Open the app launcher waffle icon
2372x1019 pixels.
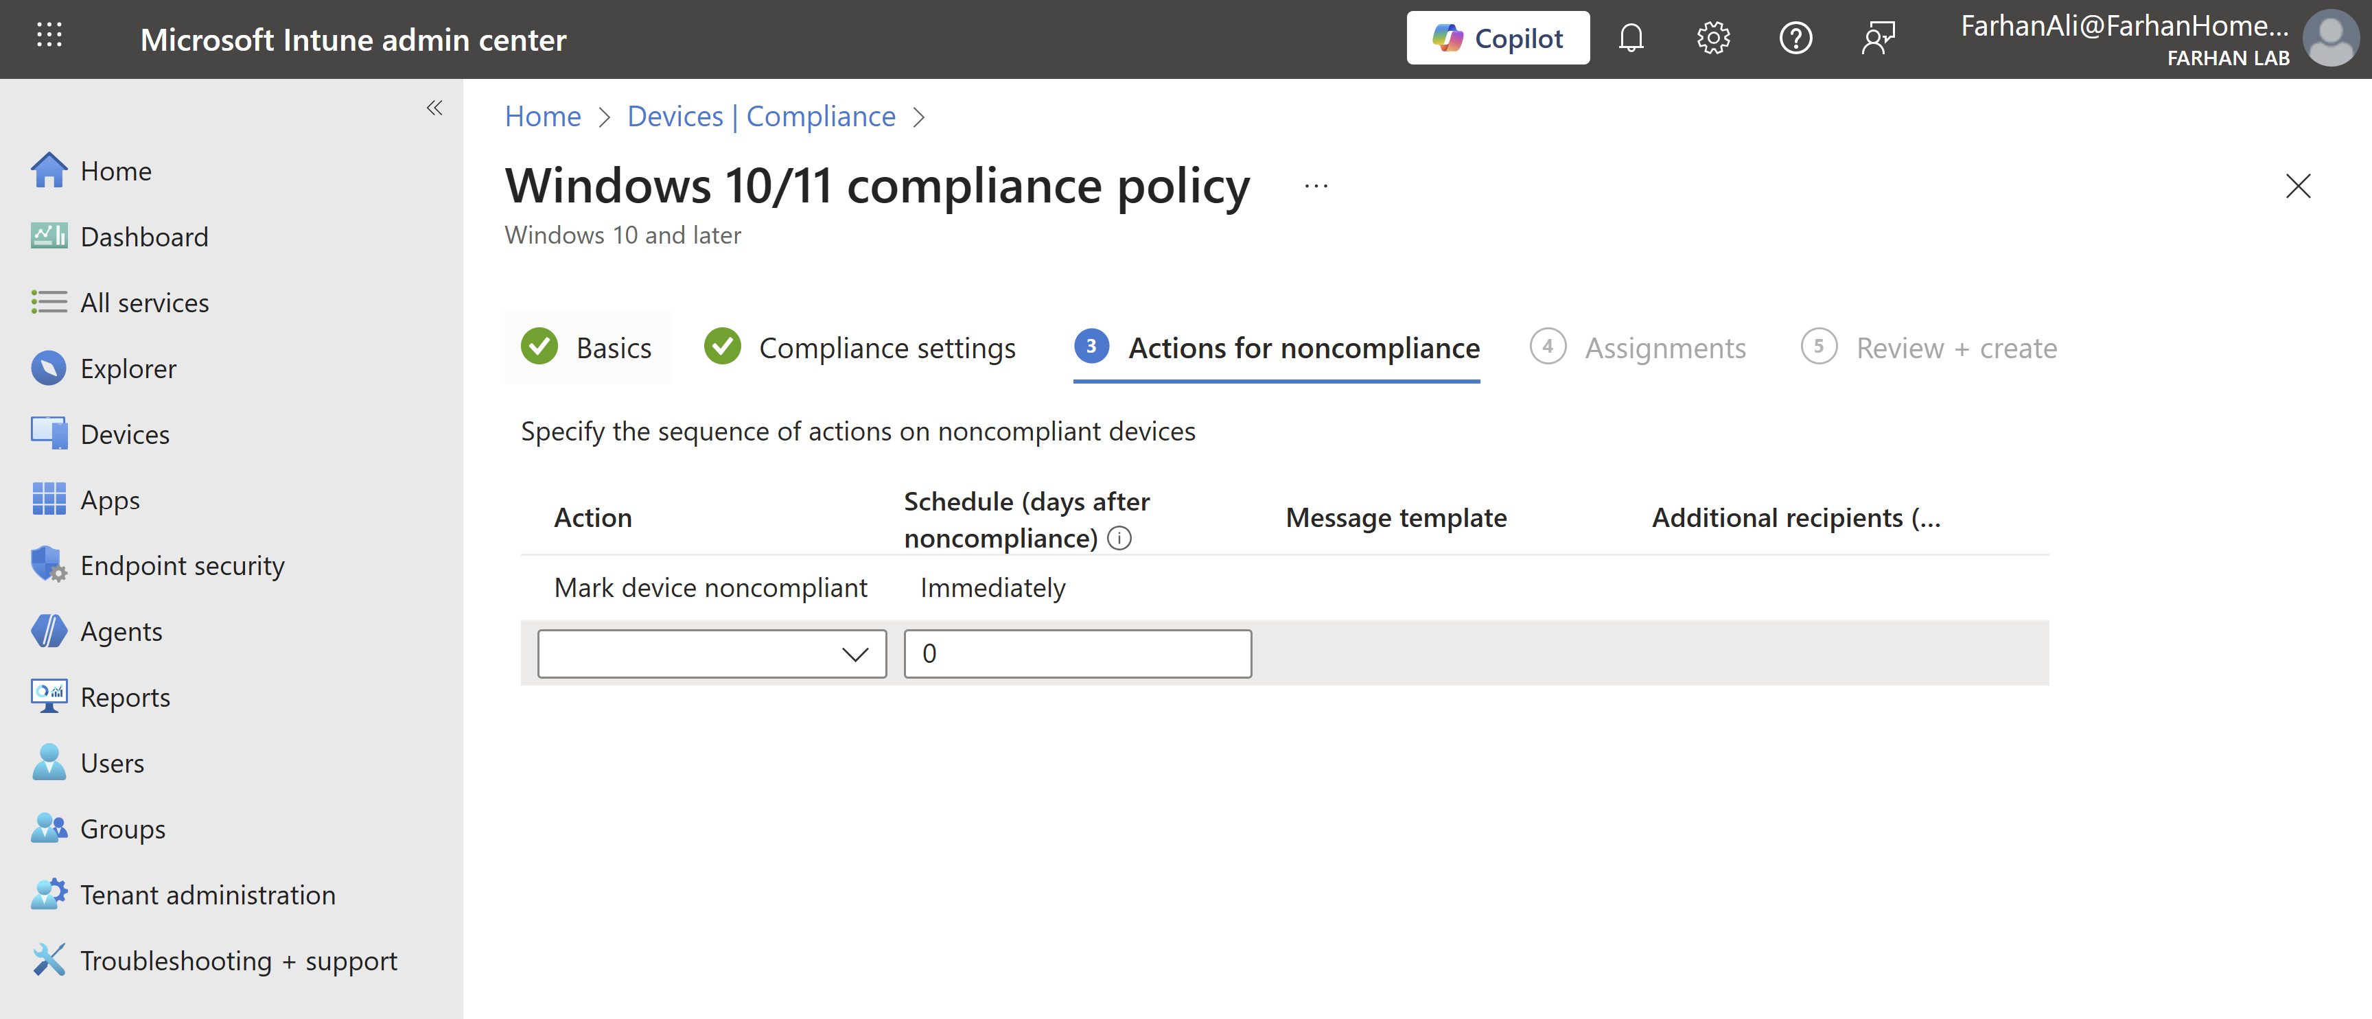pos(49,36)
